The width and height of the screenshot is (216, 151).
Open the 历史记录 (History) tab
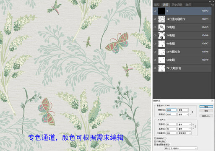177,5
